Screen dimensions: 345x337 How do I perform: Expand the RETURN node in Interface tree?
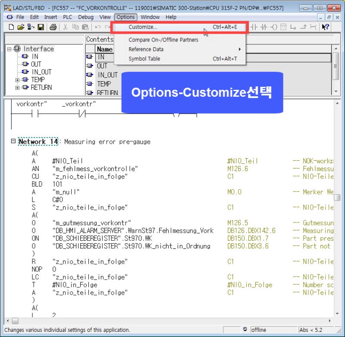coord(17,88)
